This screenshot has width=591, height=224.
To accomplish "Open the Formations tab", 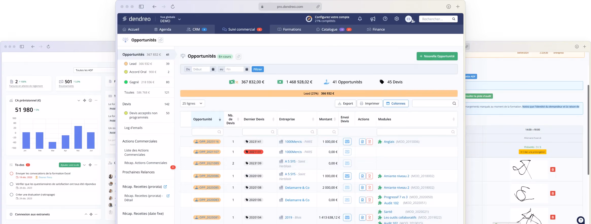I will coord(289,29).
